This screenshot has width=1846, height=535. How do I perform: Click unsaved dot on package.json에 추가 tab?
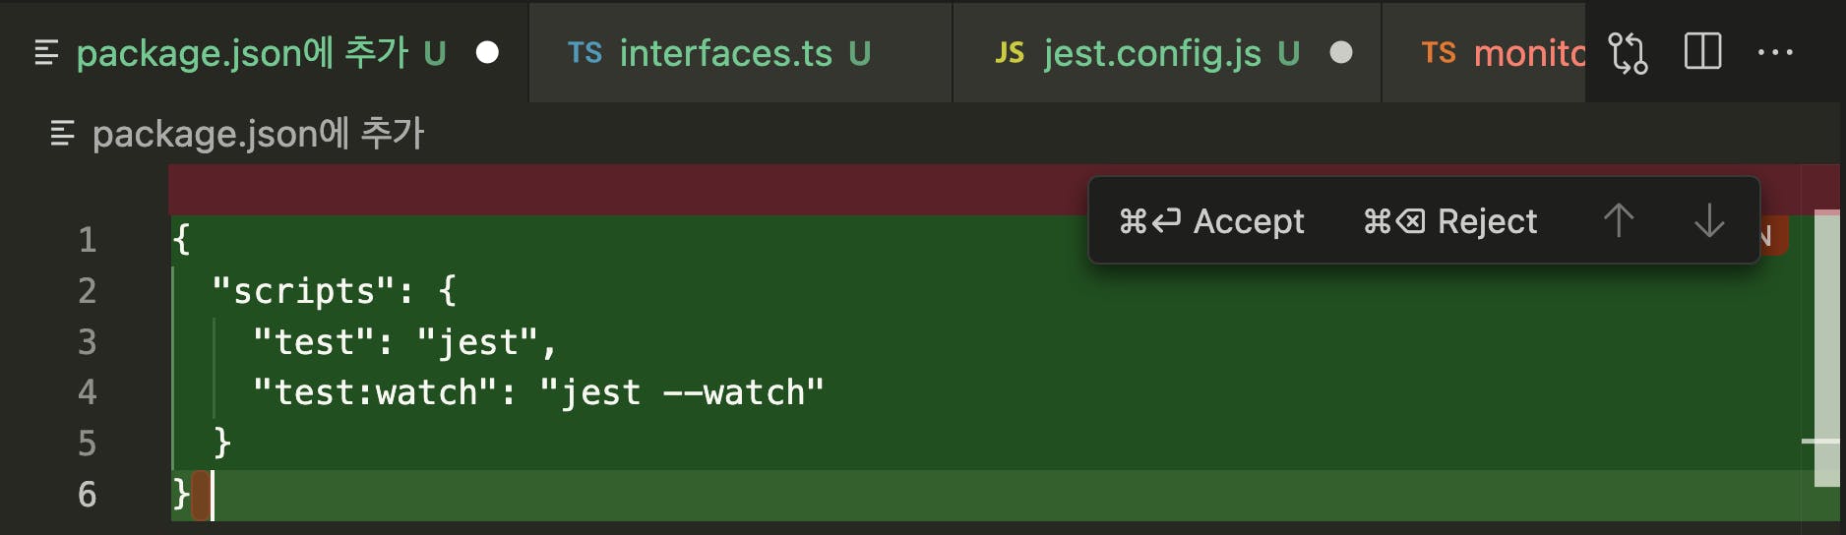pyautogui.click(x=487, y=52)
